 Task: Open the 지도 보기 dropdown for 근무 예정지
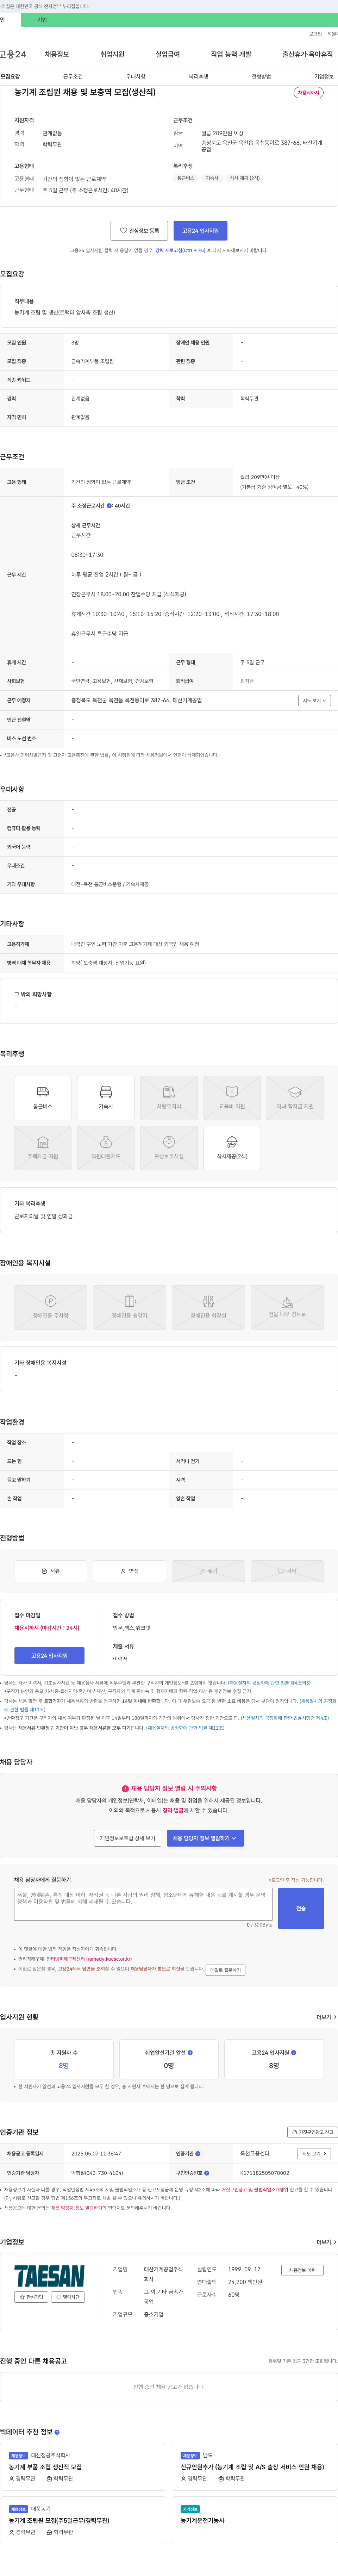(x=314, y=700)
